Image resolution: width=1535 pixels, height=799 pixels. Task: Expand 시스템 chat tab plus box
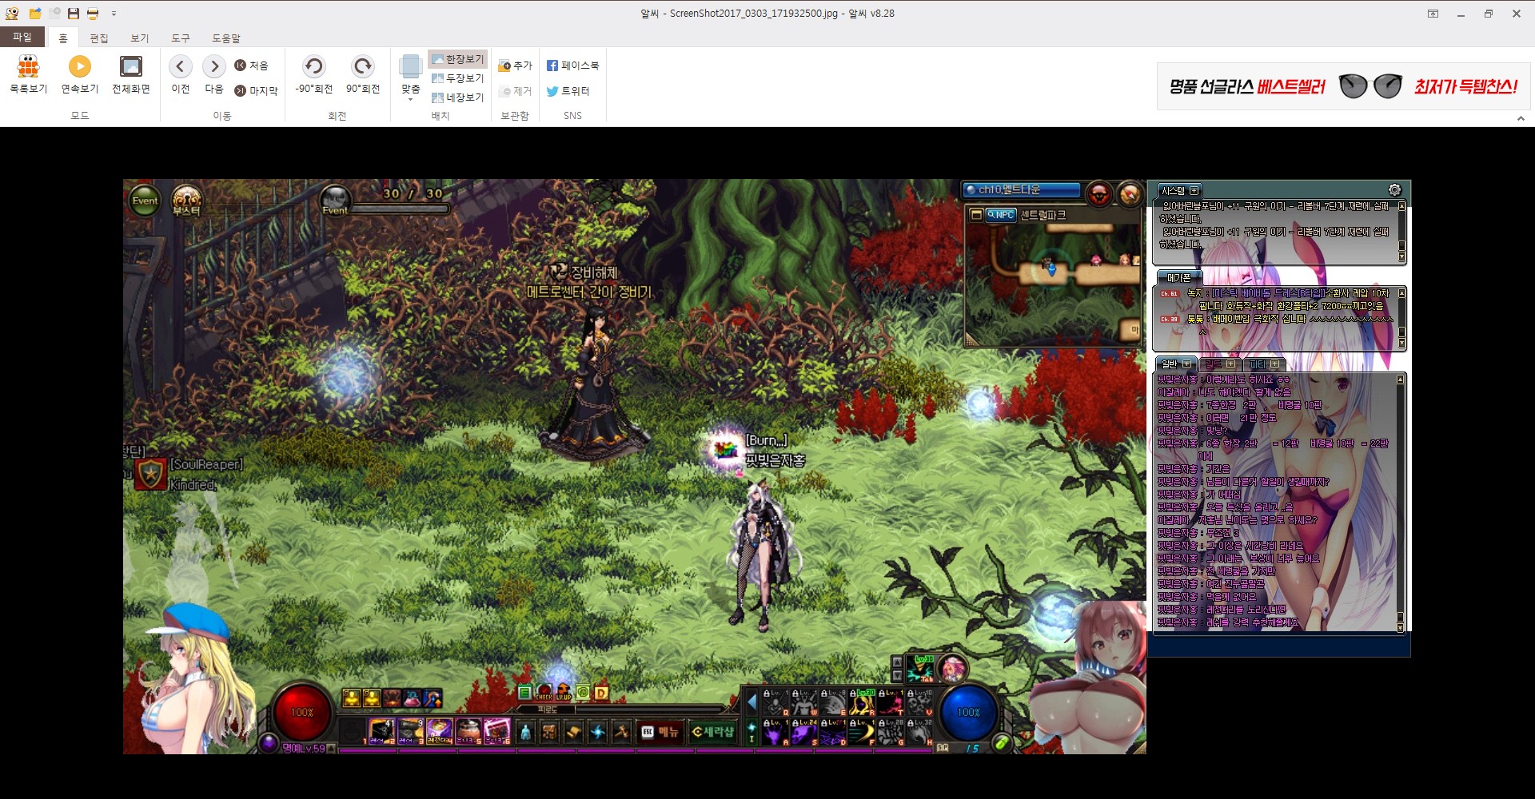pos(1194,190)
